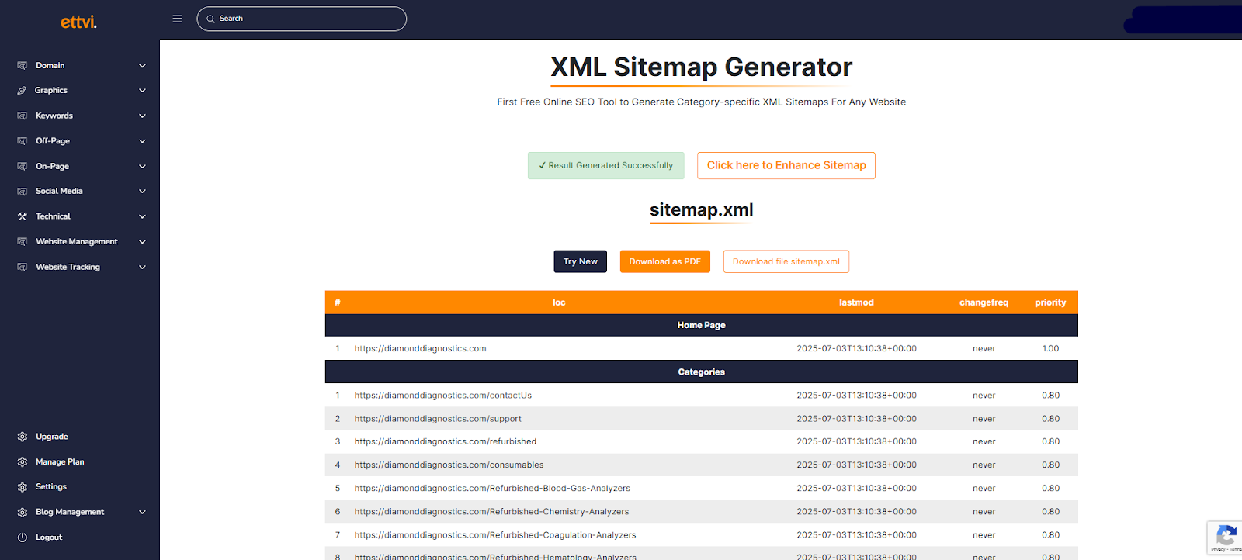This screenshot has height=560, width=1242.
Task: Click the Off-Page sidebar icon
Action: pyautogui.click(x=23, y=141)
